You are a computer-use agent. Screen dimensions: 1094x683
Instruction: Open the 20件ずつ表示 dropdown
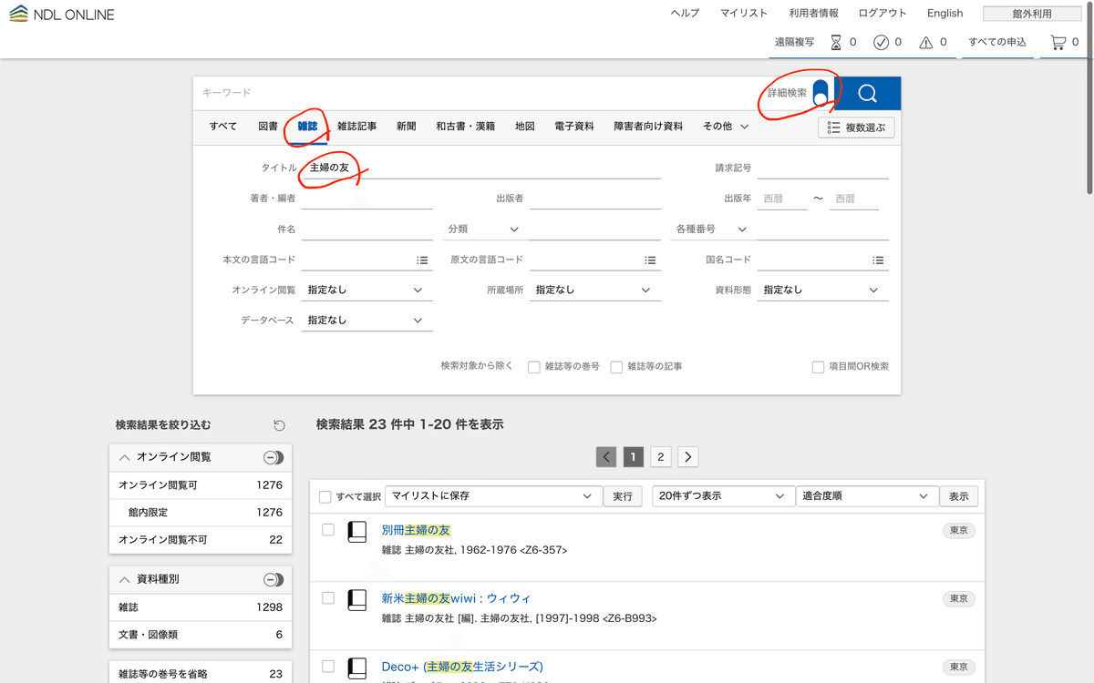click(x=721, y=496)
